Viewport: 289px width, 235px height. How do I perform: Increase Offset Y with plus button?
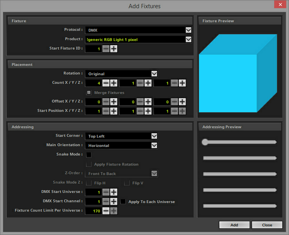148,102
